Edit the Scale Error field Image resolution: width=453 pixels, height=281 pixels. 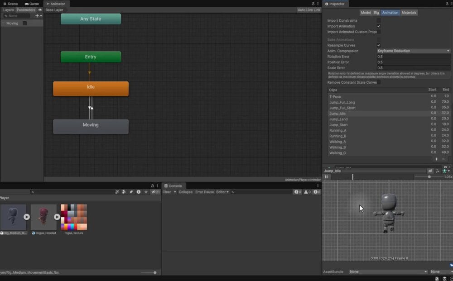coord(414,68)
